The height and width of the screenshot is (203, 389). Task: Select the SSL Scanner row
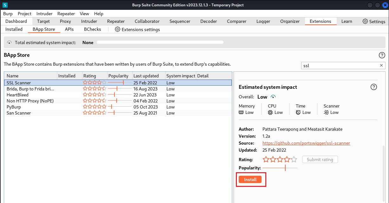click(x=118, y=83)
